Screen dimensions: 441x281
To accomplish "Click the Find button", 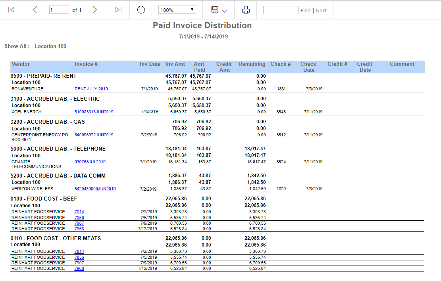I will [x=305, y=10].
